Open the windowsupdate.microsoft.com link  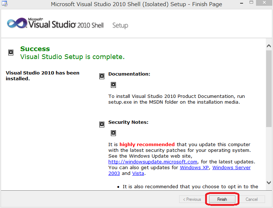pyautogui.click(x=153, y=162)
